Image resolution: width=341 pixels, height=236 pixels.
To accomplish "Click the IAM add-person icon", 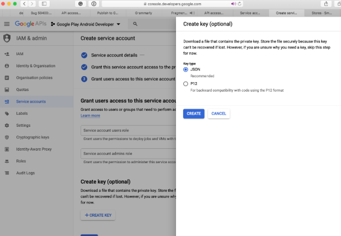I will click(x=7, y=54).
